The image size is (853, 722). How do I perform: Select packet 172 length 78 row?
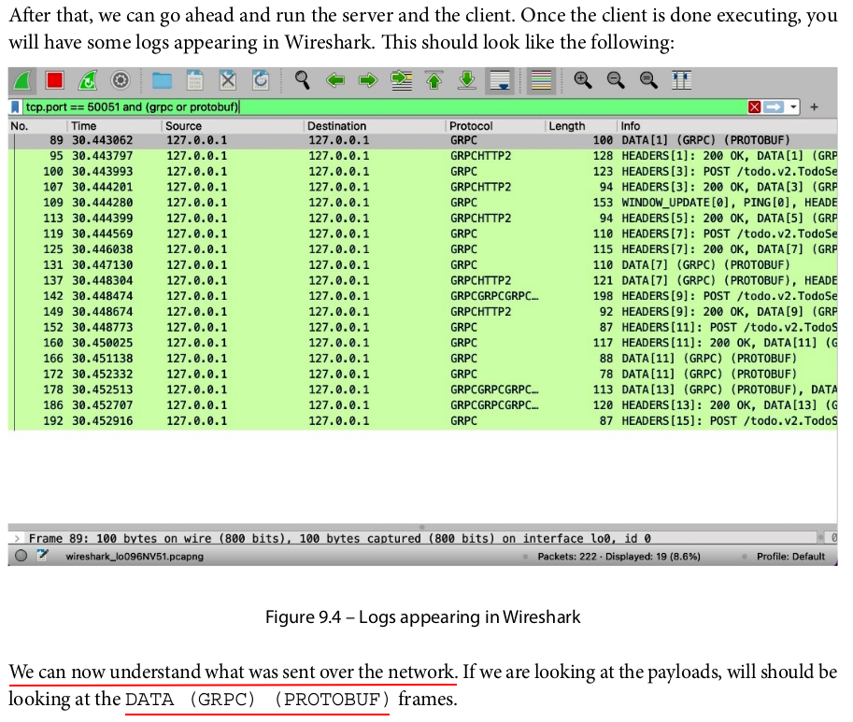click(x=422, y=375)
